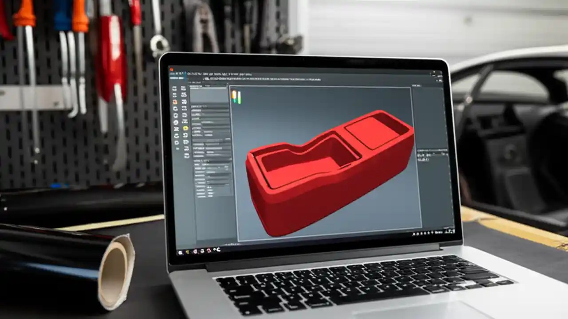Toggle the orange material indicator above the viewport
Screen dimensions: 568x319
pyautogui.click(x=234, y=95)
